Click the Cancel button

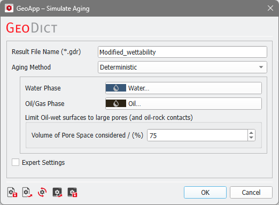pos(251,193)
